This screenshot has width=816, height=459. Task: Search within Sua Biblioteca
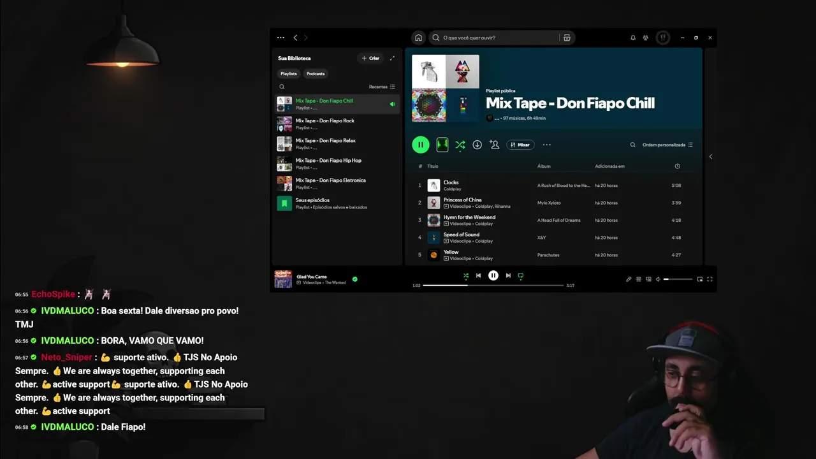coord(282,87)
